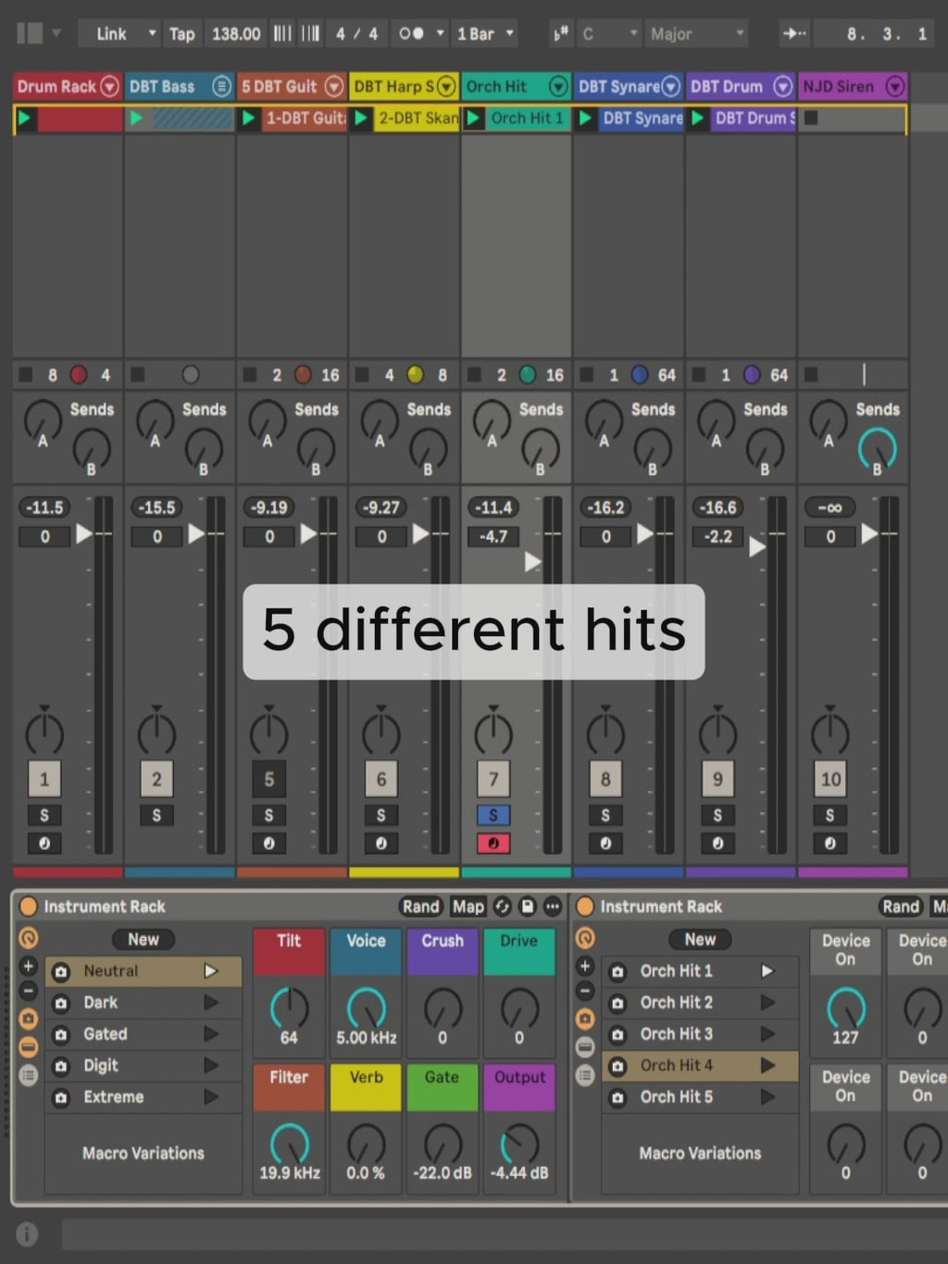Click the 4 / 4 time signature field

point(356,34)
